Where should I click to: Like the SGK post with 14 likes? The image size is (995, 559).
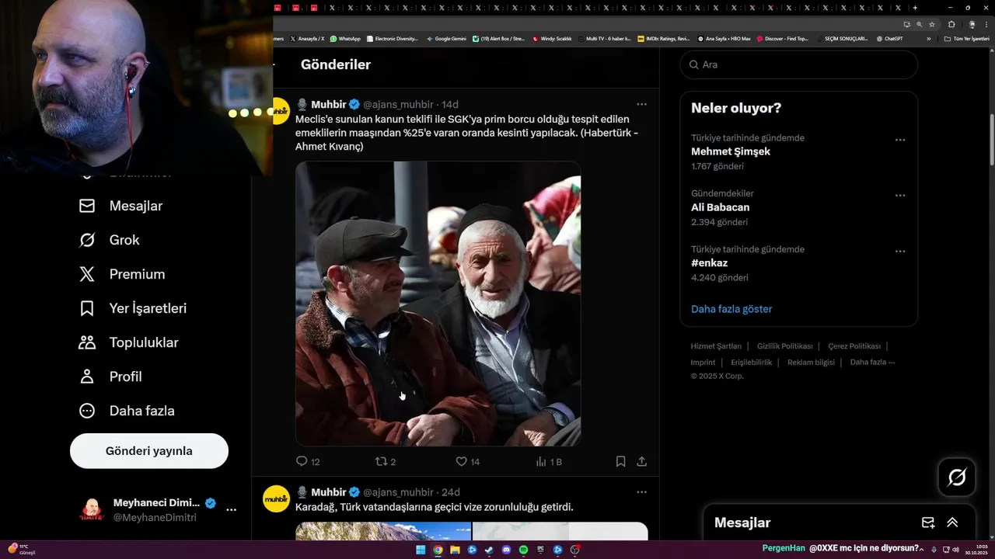pyautogui.click(x=461, y=461)
